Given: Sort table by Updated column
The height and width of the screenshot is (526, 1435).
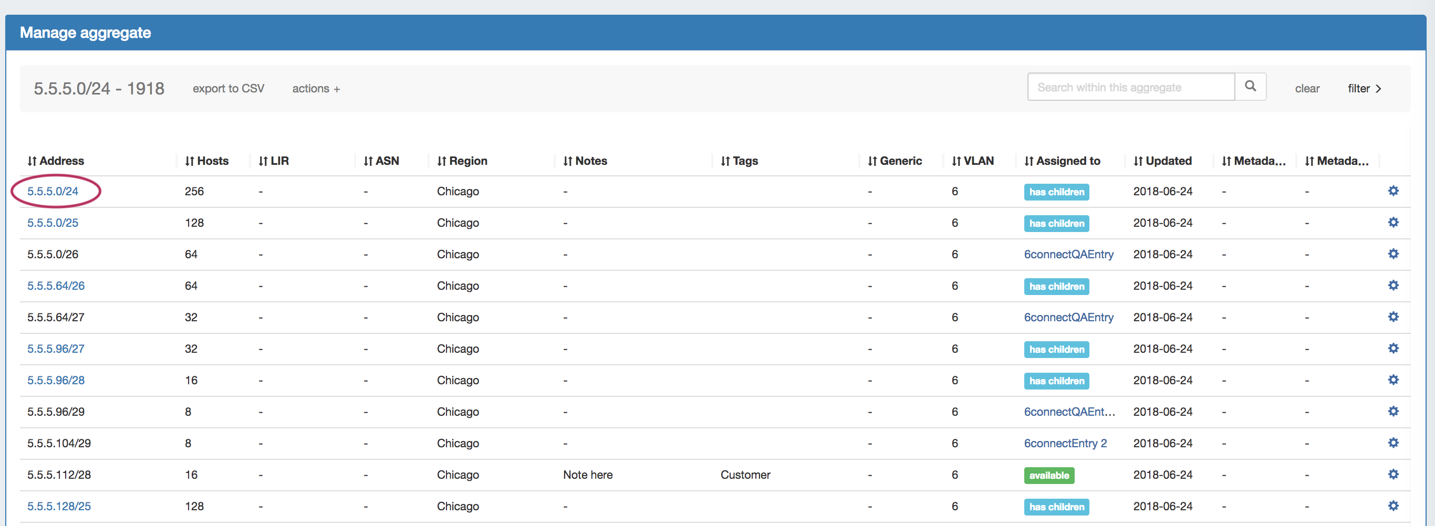Looking at the screenshot, I should click(x=1162, y=161).
